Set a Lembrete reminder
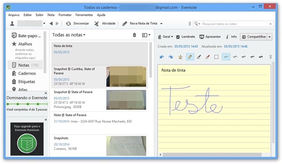Image resolution: width=282 pixels, height=164 pixels. [185, 36]
